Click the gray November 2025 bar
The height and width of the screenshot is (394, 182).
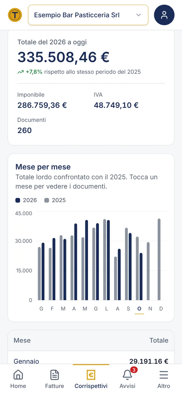coord(148,271)
